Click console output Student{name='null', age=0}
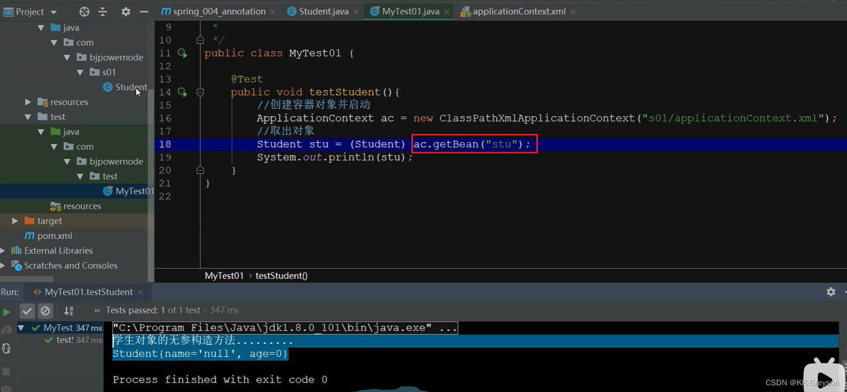The width and height of the screenshot is (847, 392). (201, 354)
